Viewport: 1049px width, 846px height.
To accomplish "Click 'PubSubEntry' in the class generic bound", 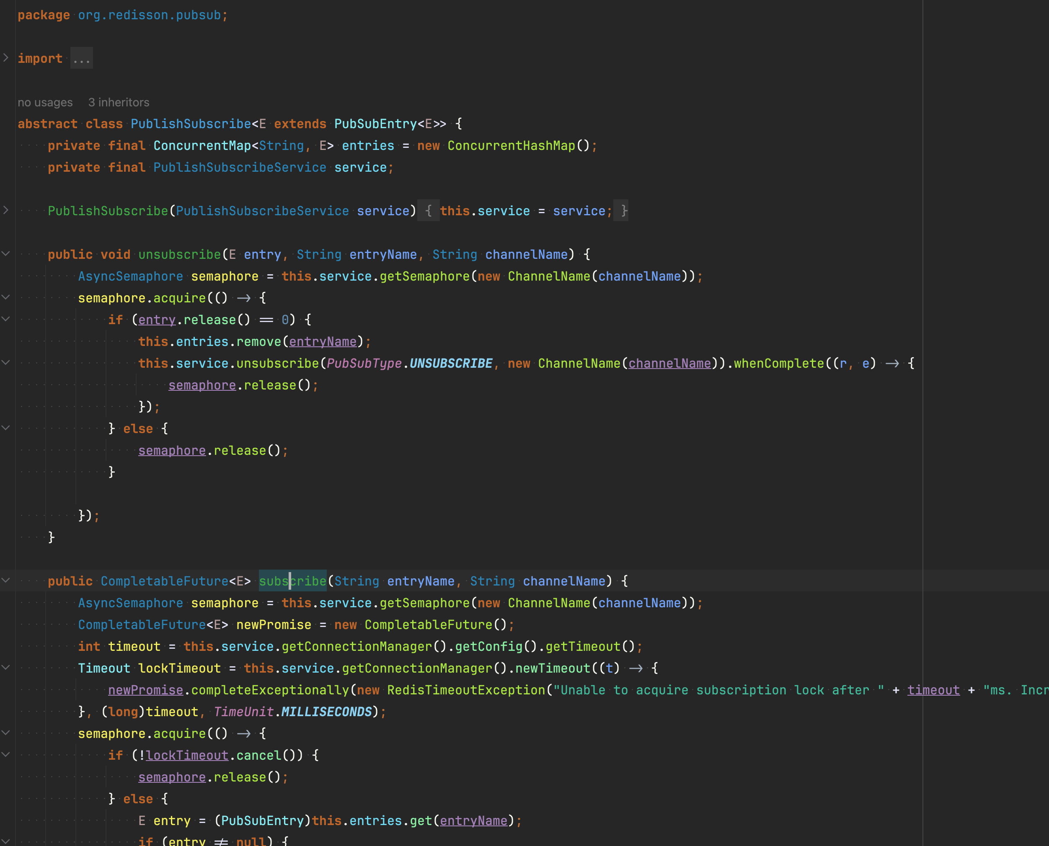I will pyautogui.click(x=376, y=124).
